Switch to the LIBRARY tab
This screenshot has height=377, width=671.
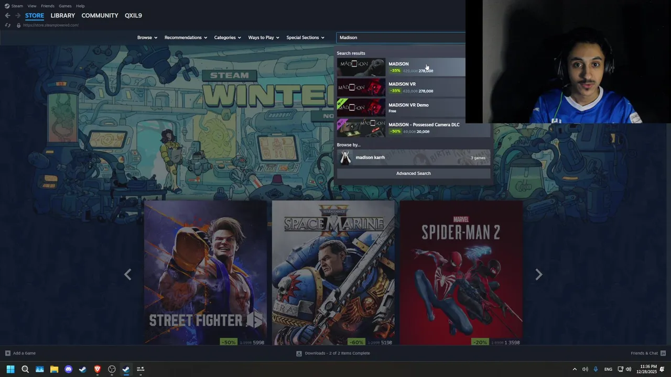tap(63, 15)
